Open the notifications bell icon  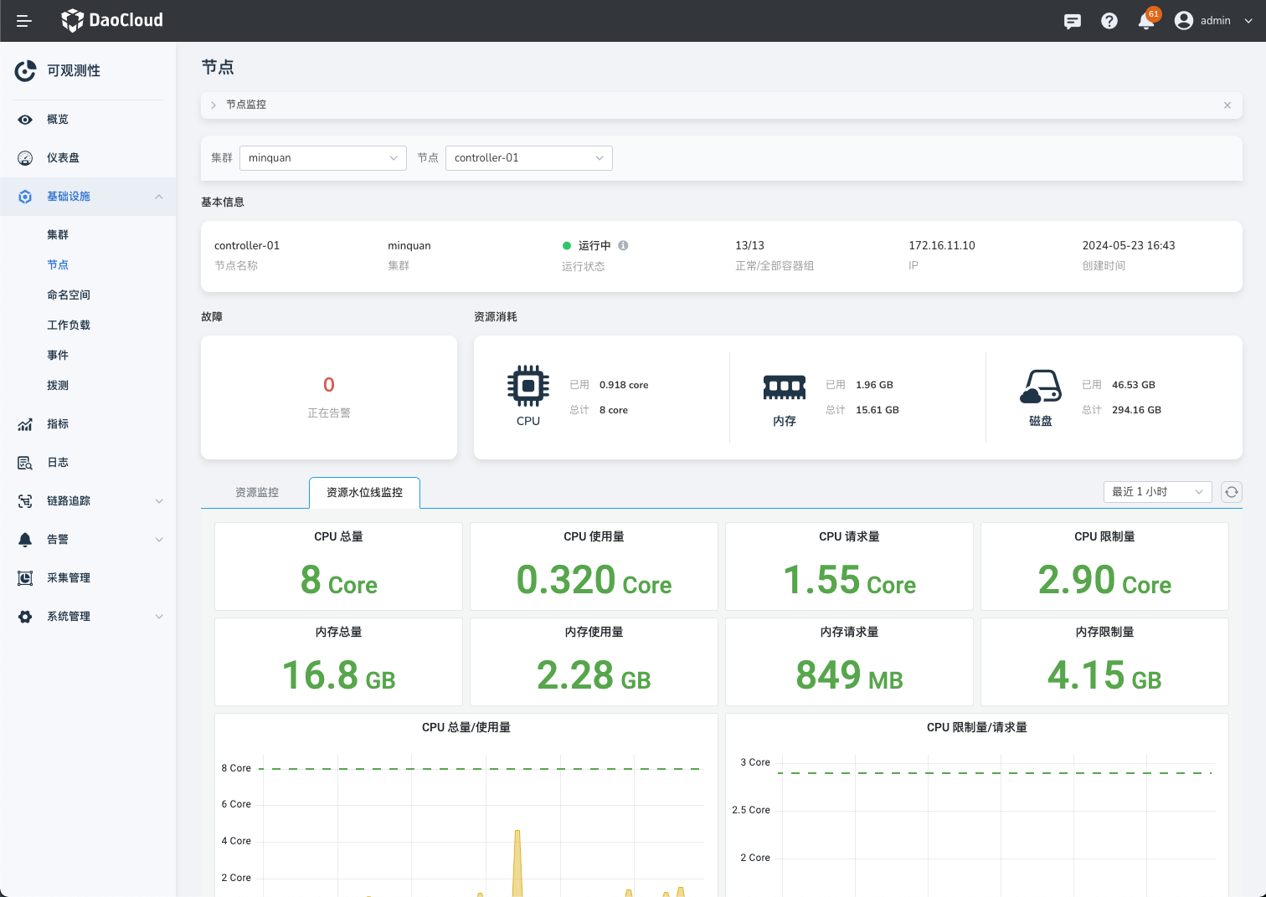pyautogui.click(x=1146, y=21)
